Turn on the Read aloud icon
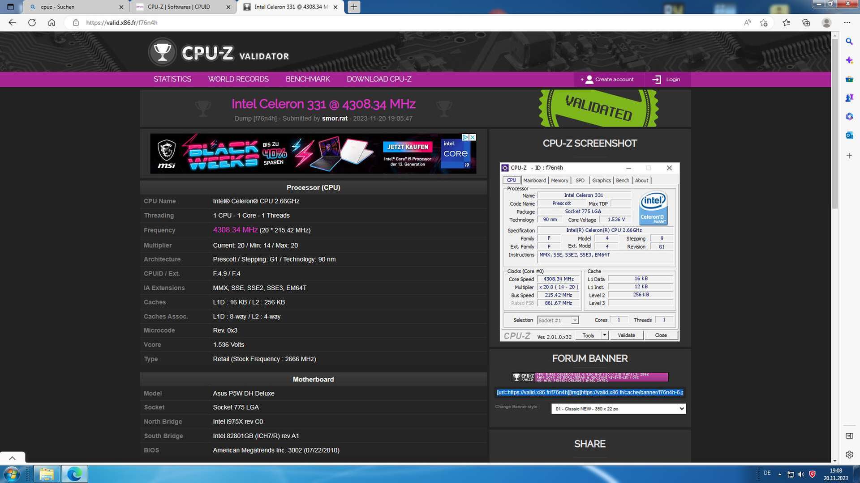 click(747, 22)
